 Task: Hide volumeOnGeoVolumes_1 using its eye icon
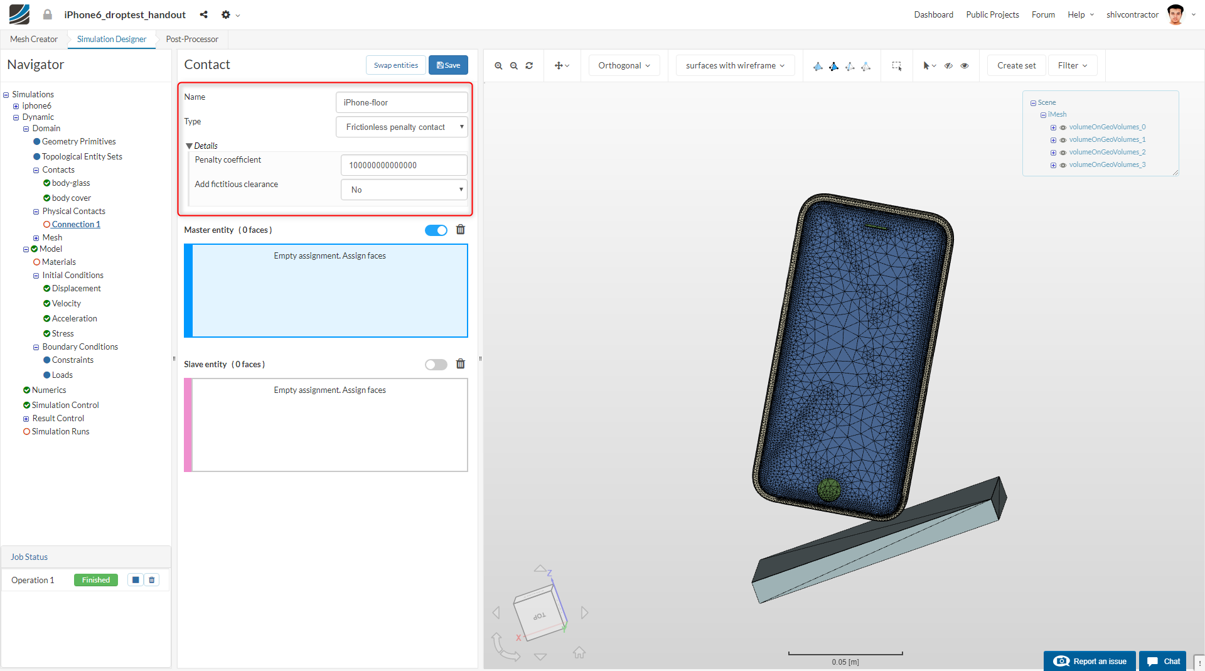click(1063, 140)
